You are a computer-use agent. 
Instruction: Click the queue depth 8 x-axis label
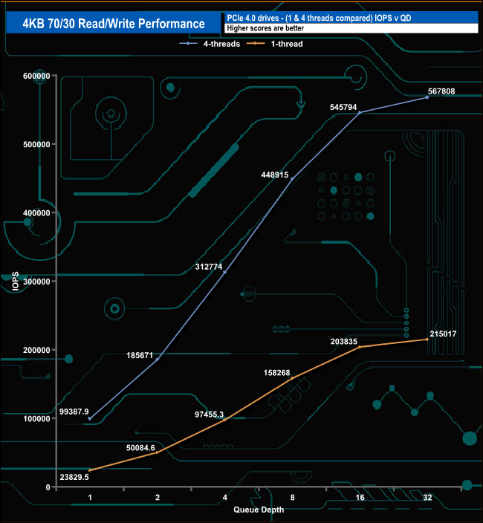point(293,498)
